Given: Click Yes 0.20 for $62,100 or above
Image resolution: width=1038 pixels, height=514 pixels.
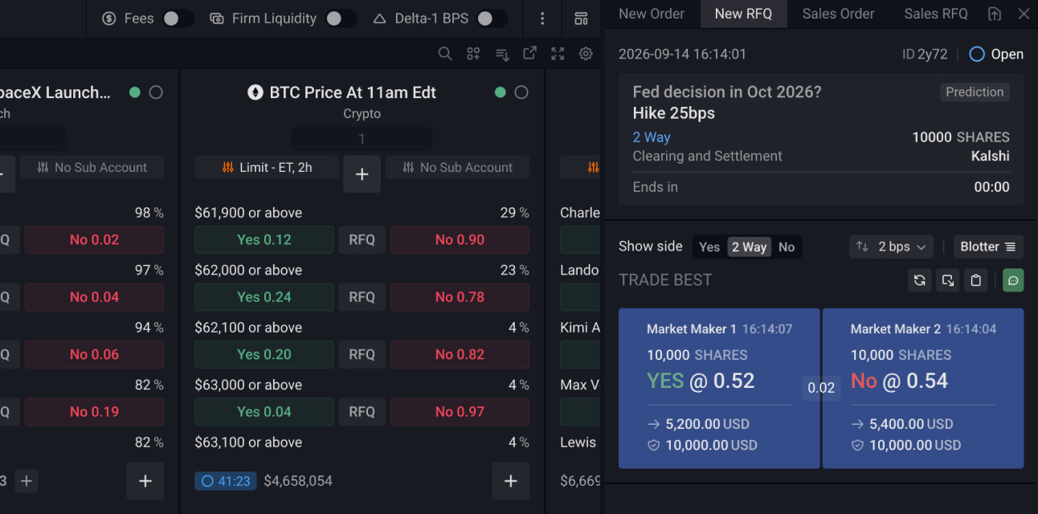Looking at the screenshot, I should (264, 354).
